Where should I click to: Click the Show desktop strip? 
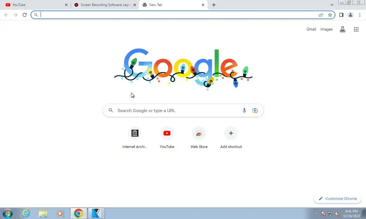click(x=364, y=213)
